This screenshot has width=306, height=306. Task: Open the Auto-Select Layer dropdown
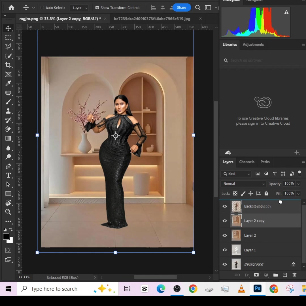(x=79, y=8)
